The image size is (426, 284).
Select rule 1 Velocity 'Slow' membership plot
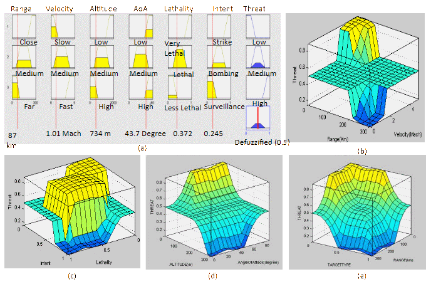click(x=63, y=26)
